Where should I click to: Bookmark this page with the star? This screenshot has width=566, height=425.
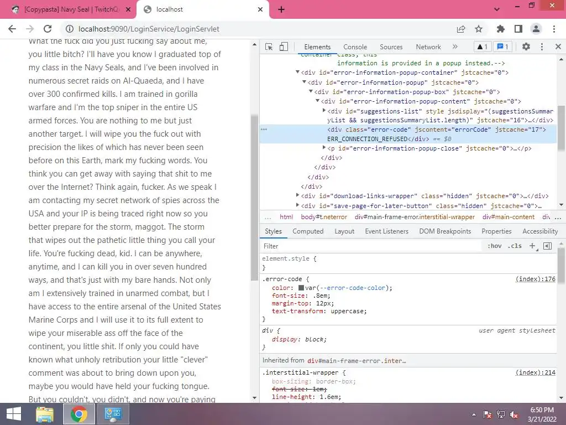479,29
